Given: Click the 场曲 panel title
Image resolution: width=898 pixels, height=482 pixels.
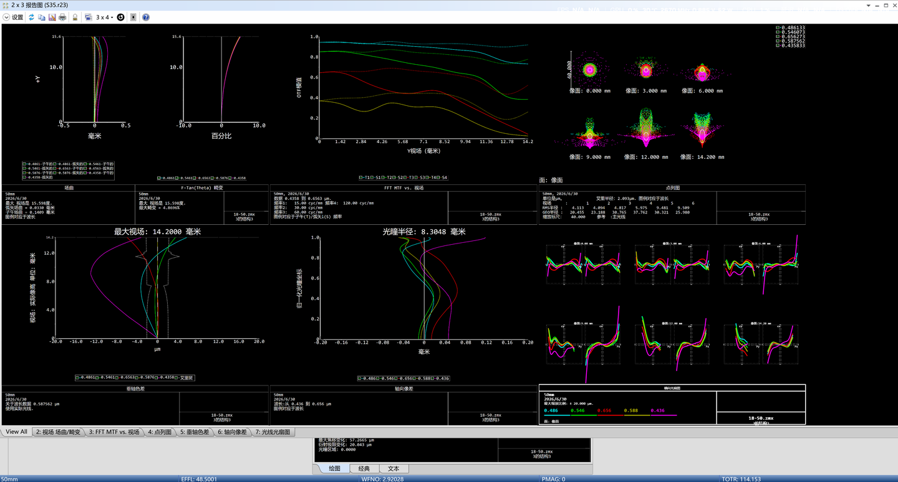Looking at the screenshot, I should pos(69,187).
